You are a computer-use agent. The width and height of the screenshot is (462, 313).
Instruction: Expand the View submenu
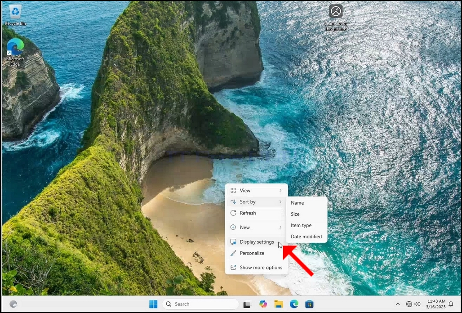(256, 190)
